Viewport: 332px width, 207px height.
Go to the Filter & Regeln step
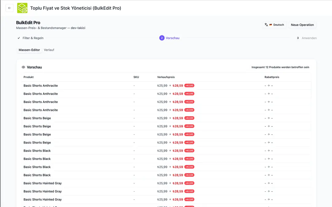[33, 38]
